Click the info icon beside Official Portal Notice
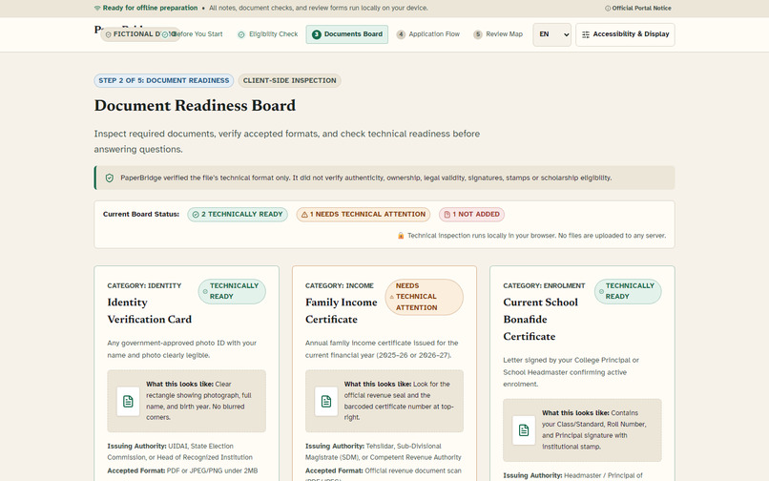The image size is (769, 481). tap(608, 9)
